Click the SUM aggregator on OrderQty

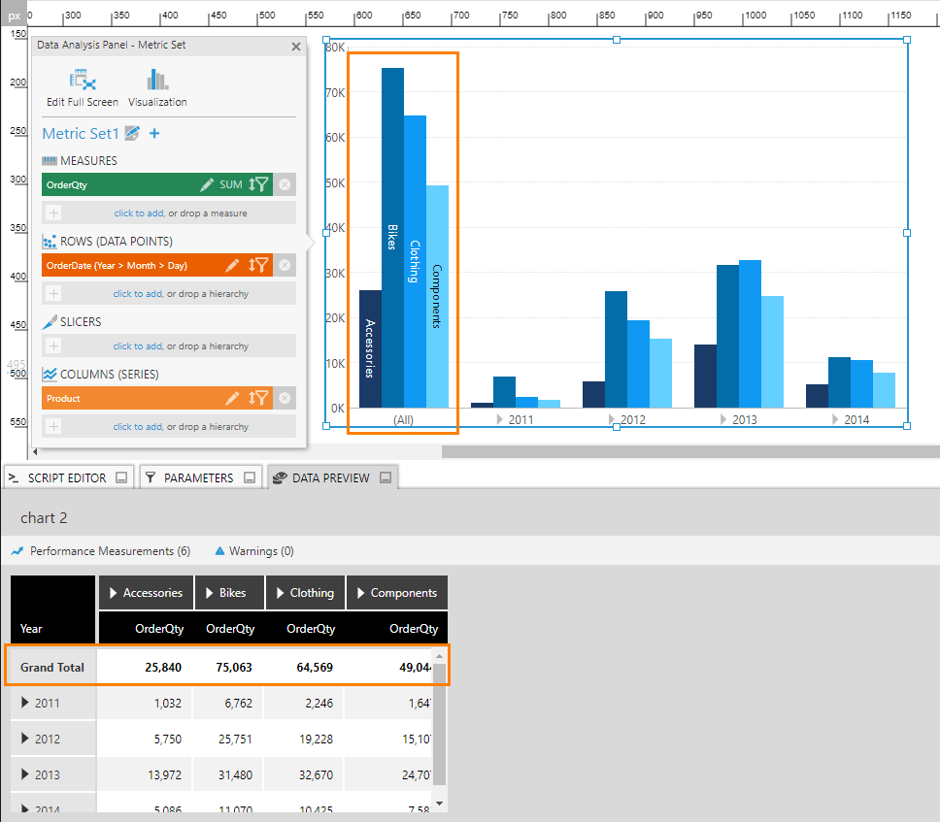pyautogui.click(x=231, y=184)
